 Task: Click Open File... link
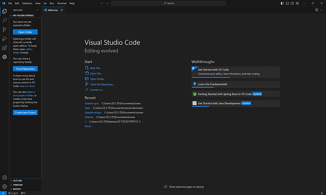tap(96, 73)
